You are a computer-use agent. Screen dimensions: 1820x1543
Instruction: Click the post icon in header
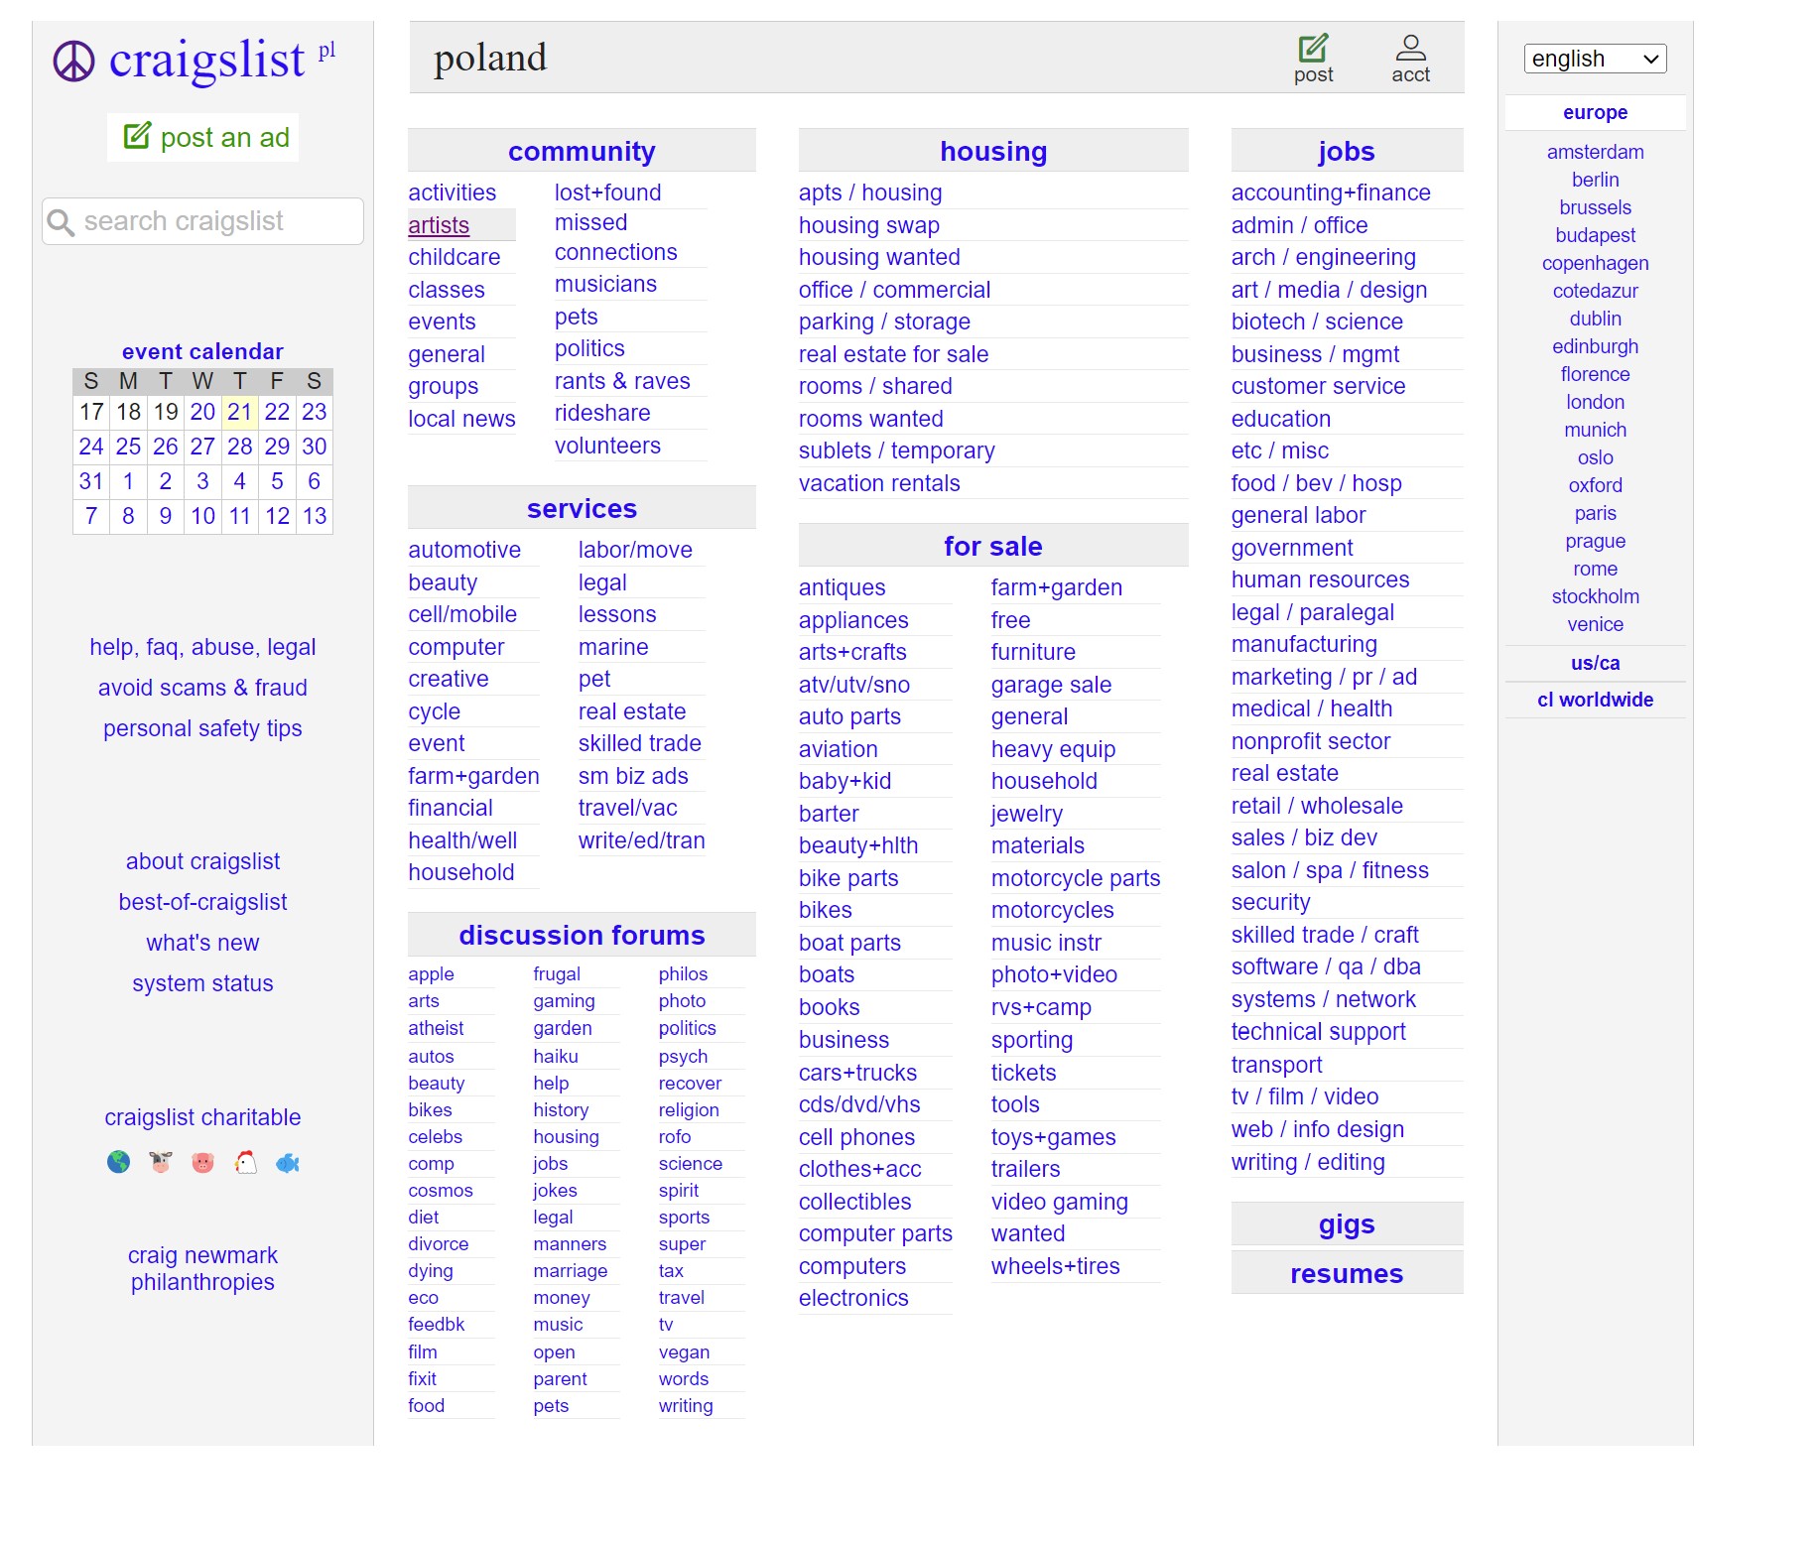(1313, 60)
